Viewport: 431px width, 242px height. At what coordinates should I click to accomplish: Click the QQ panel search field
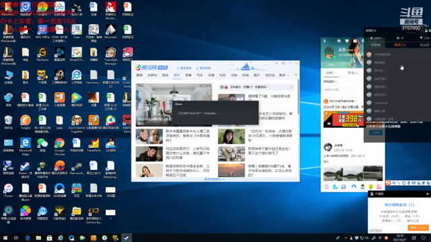pyautogui.click(x=342, y=65)
